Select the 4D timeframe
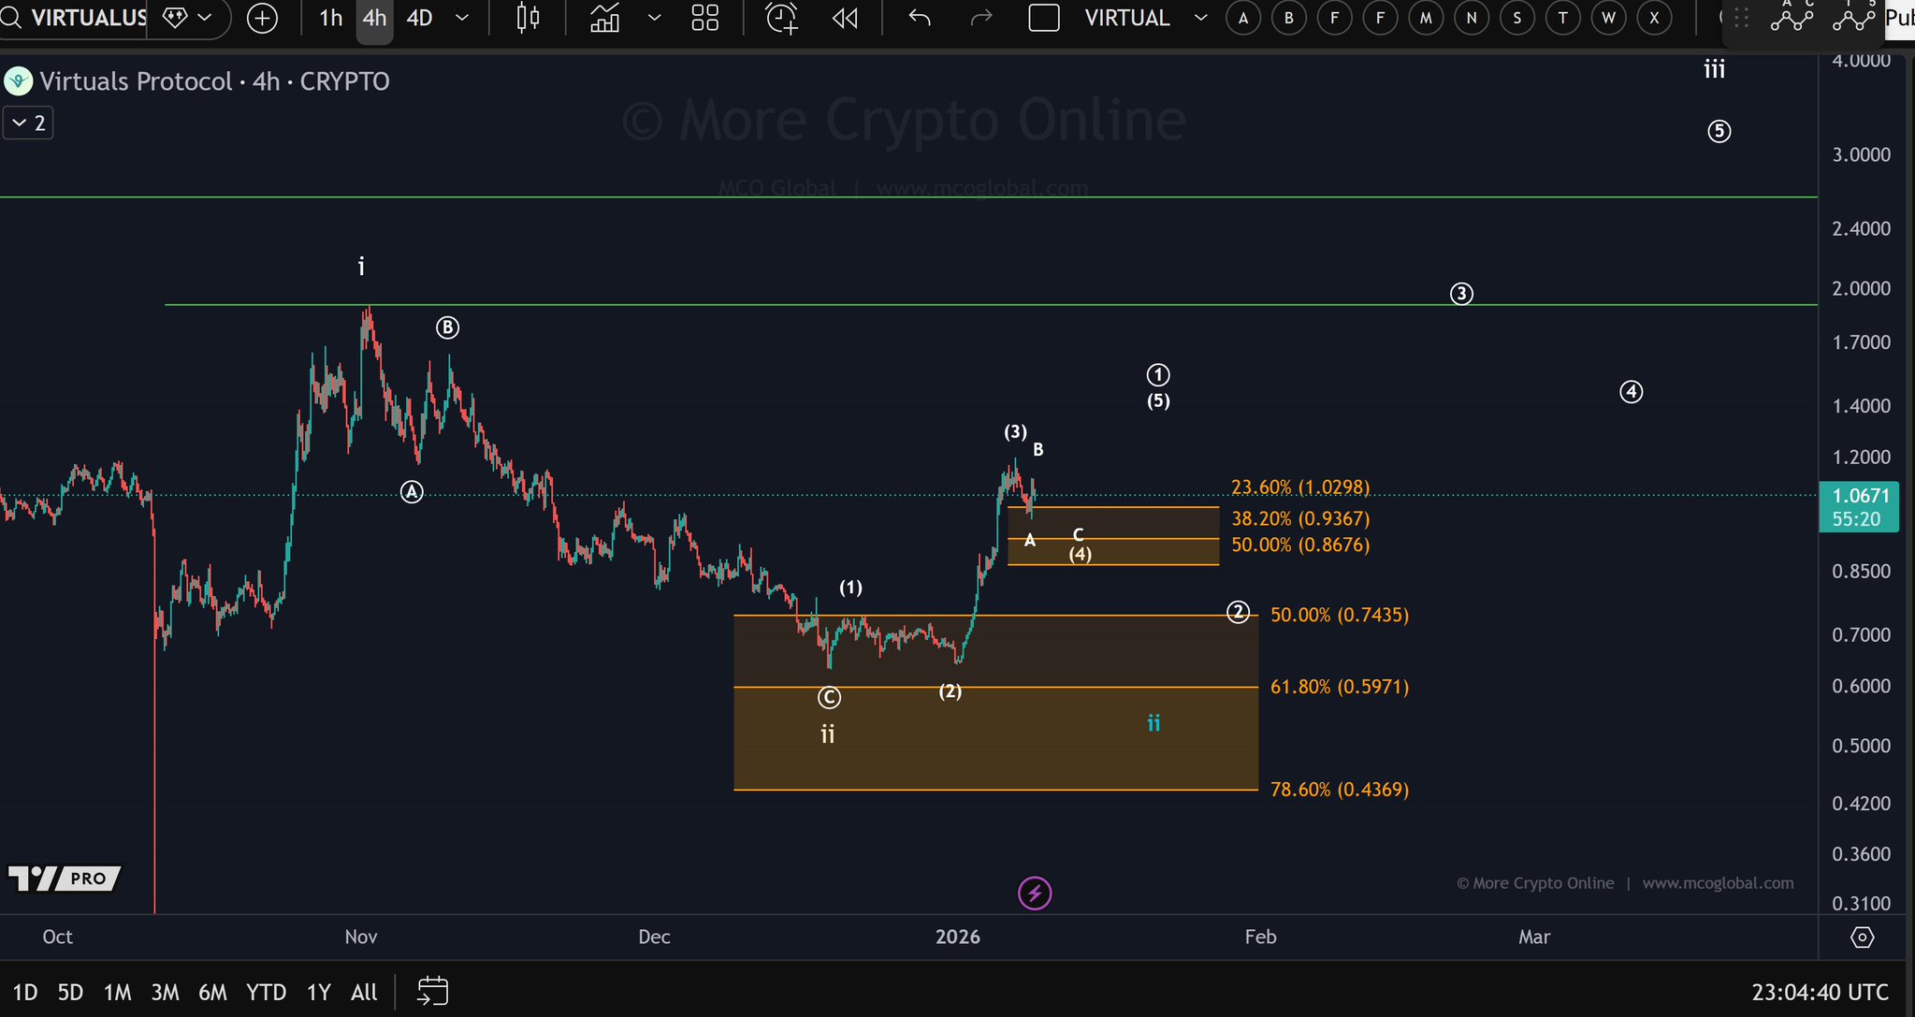The width and height of the screenshot is (1915, 1017). click(419, 18)
